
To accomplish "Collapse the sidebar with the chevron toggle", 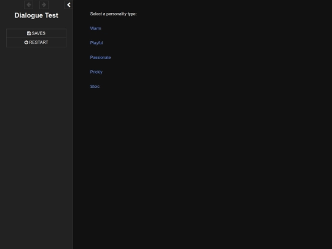I will pos(69,5).
